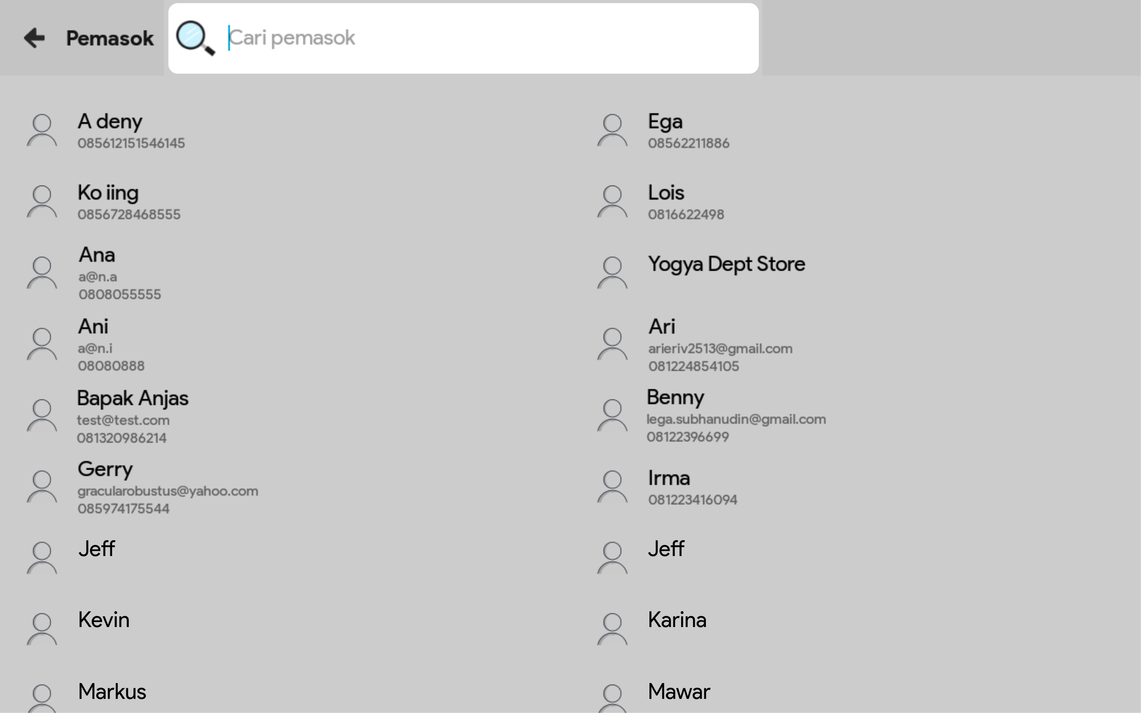The image size is (1141, 713).
Task: Click the Pemasok page title
Action: coord(110,38)
